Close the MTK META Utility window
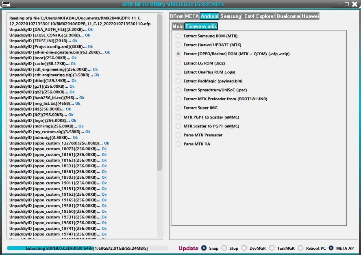This screenshot has height=255, width=361. pyautogui.click(x=355, y=4)
